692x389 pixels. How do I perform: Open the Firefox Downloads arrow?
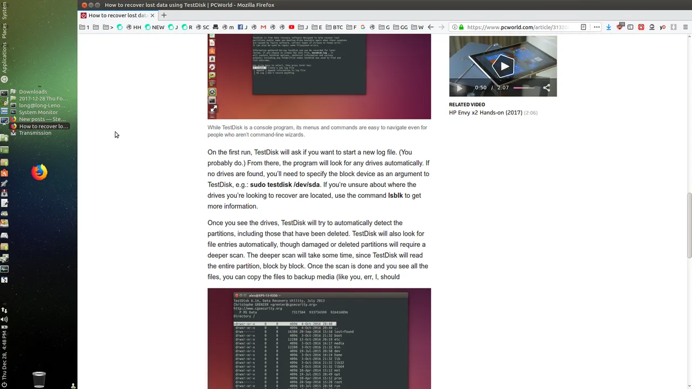609,27
